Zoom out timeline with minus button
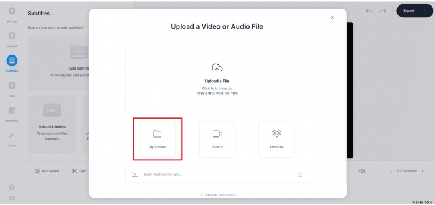This screenshot has height=205, width=435. pos(391,171)
